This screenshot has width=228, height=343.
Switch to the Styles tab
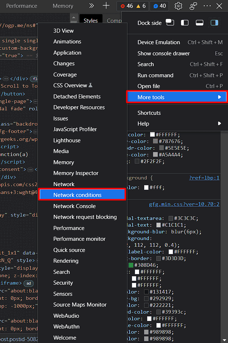[91, 21]
